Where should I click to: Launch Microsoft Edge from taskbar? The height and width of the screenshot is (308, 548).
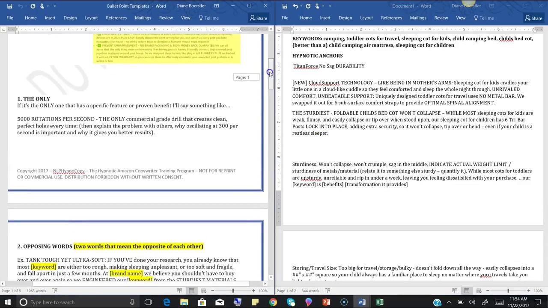tap(166, 302)
